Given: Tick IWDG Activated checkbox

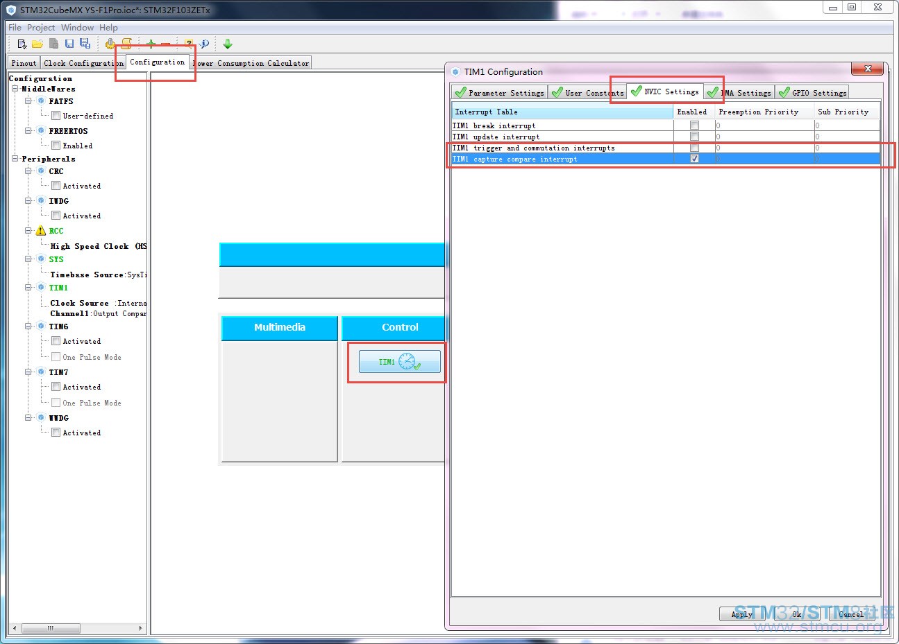Looking at the screenshot, I should pyautogui.click(x=56, y=216).
